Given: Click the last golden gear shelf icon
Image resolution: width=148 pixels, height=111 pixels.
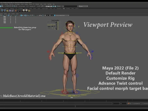Looking at the screenshot, I should click(29, 10).
